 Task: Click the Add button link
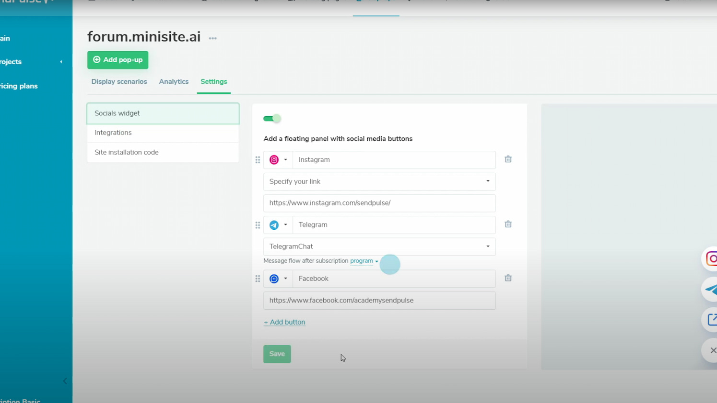click(x=284, y=322)
